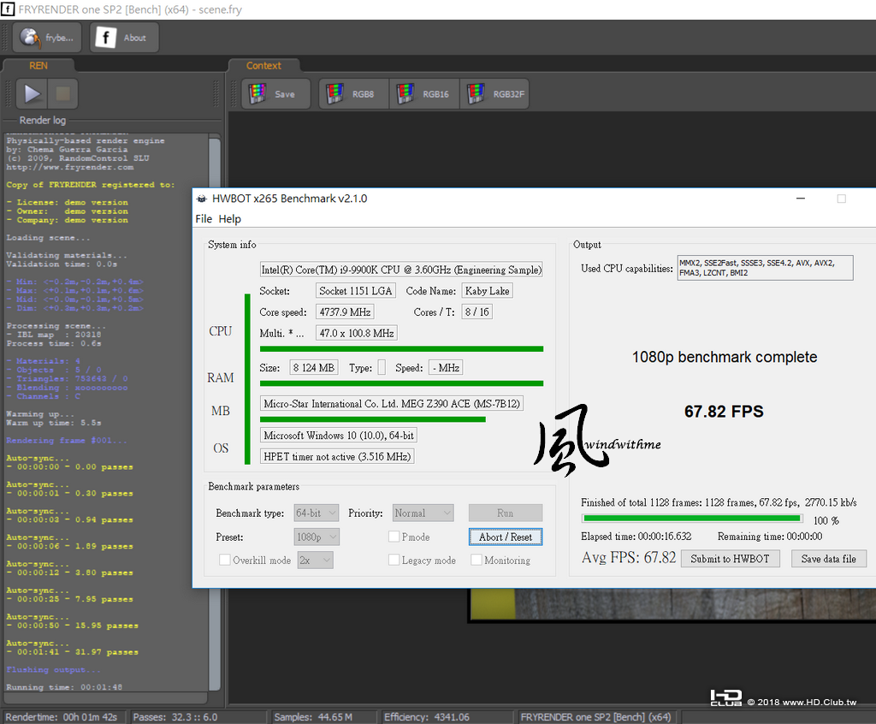Click the frybench toolbar icon in FRYRENDER

47,38
